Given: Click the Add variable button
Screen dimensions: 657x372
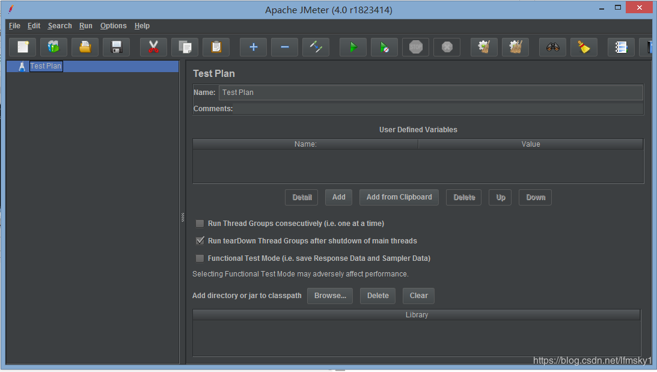Looking at the screenshot, I should [338, 197].
